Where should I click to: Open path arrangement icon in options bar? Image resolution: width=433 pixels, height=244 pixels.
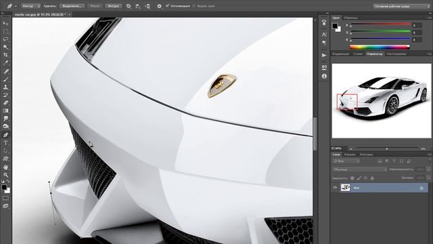coord(147,6)
